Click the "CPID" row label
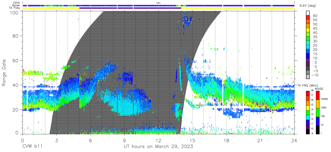Image resolution: width=331 pixels, height=152 pixels. 16,3
